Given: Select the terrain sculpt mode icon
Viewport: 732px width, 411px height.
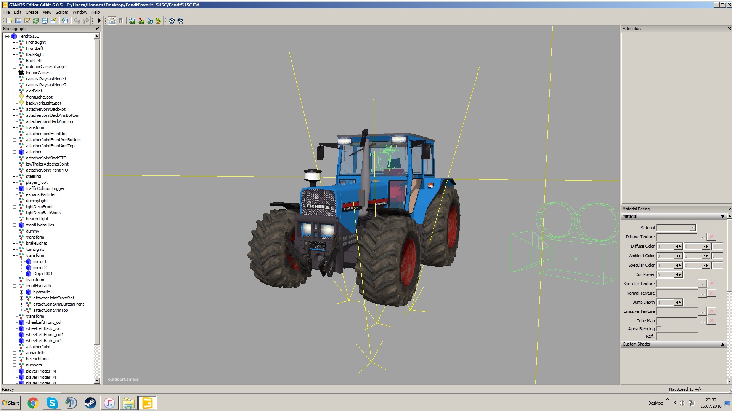Looking at the screenshot, I should (132, 21).
